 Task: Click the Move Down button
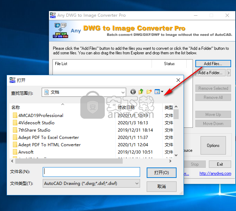[x=213, y=124]
